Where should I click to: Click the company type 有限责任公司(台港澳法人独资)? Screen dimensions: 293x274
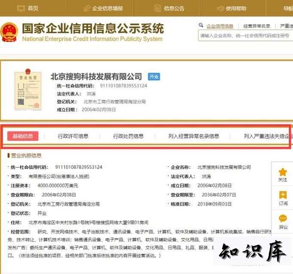point(59,176)
